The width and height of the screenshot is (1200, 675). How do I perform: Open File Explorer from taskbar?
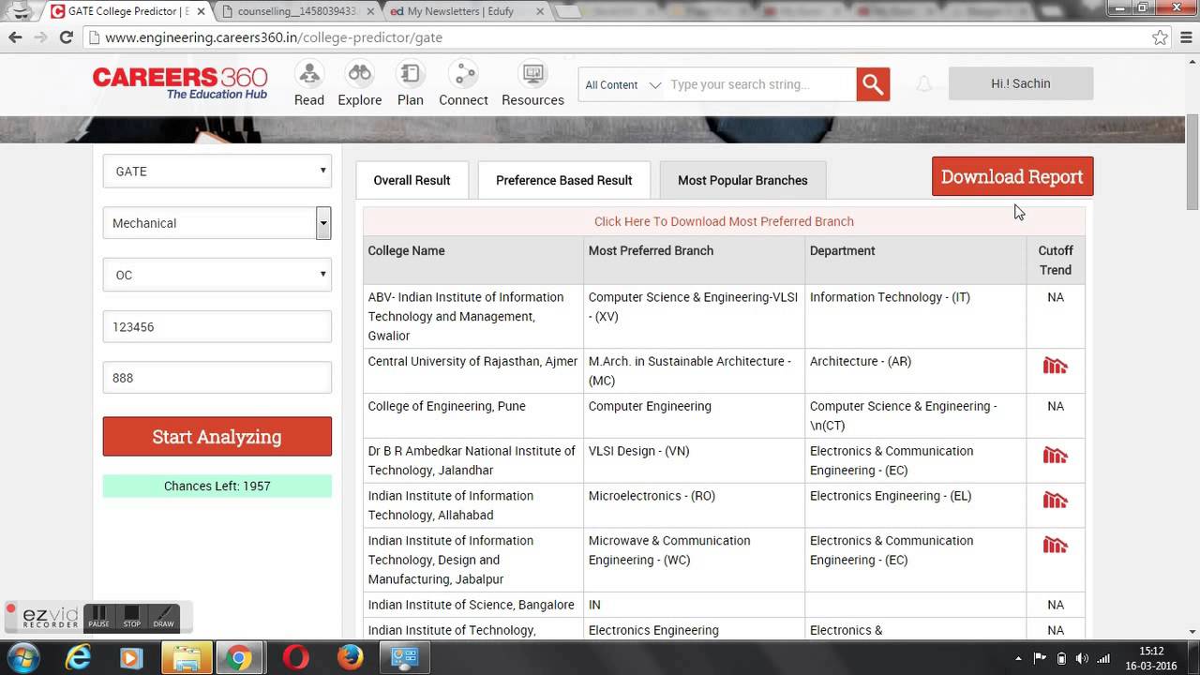[187, 658]
